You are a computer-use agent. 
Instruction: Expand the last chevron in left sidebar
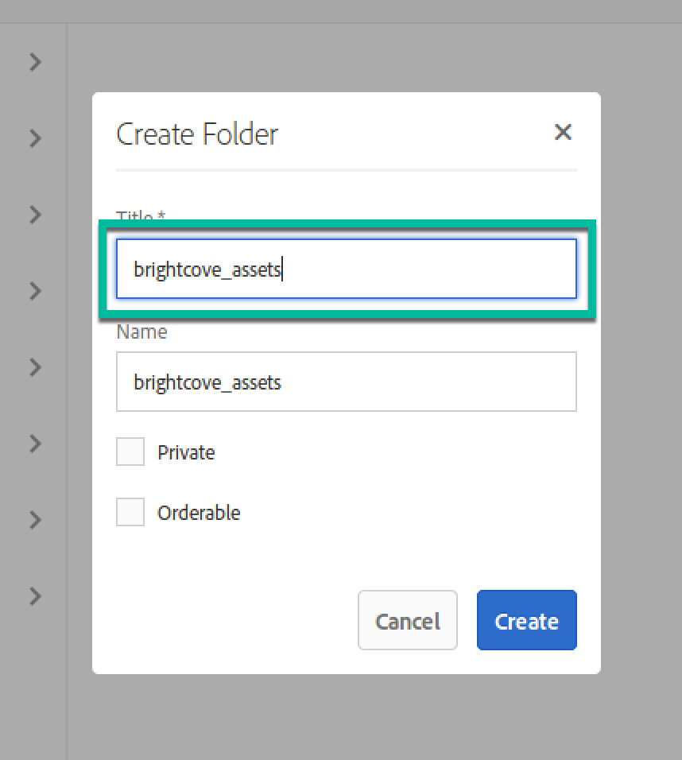[35, 596]
